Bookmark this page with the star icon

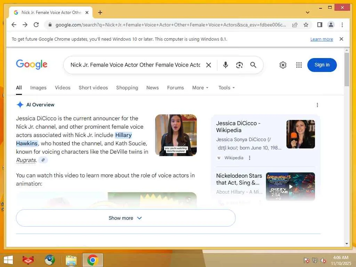pos(306,25)
